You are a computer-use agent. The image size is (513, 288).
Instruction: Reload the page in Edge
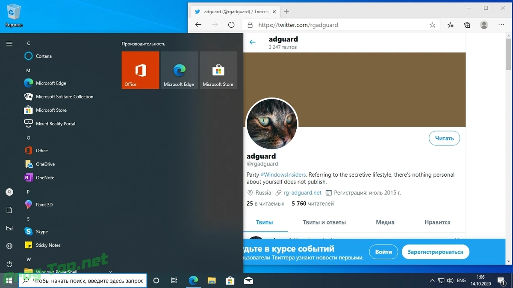tap(231, 25)
